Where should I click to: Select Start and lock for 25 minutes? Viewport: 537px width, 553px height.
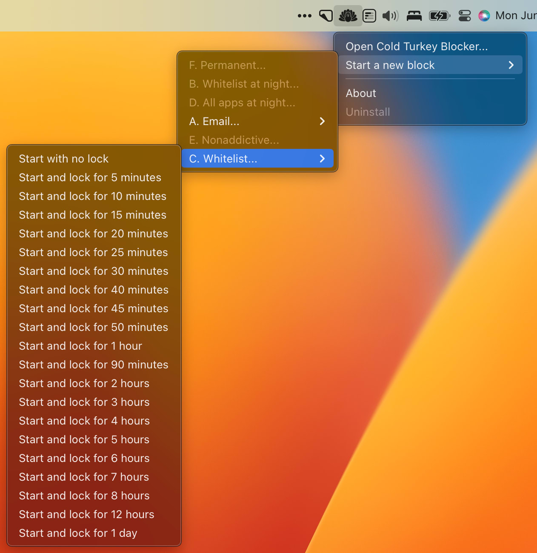94,252
